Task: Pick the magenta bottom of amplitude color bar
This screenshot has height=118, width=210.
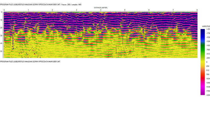Action: (203, 92)
